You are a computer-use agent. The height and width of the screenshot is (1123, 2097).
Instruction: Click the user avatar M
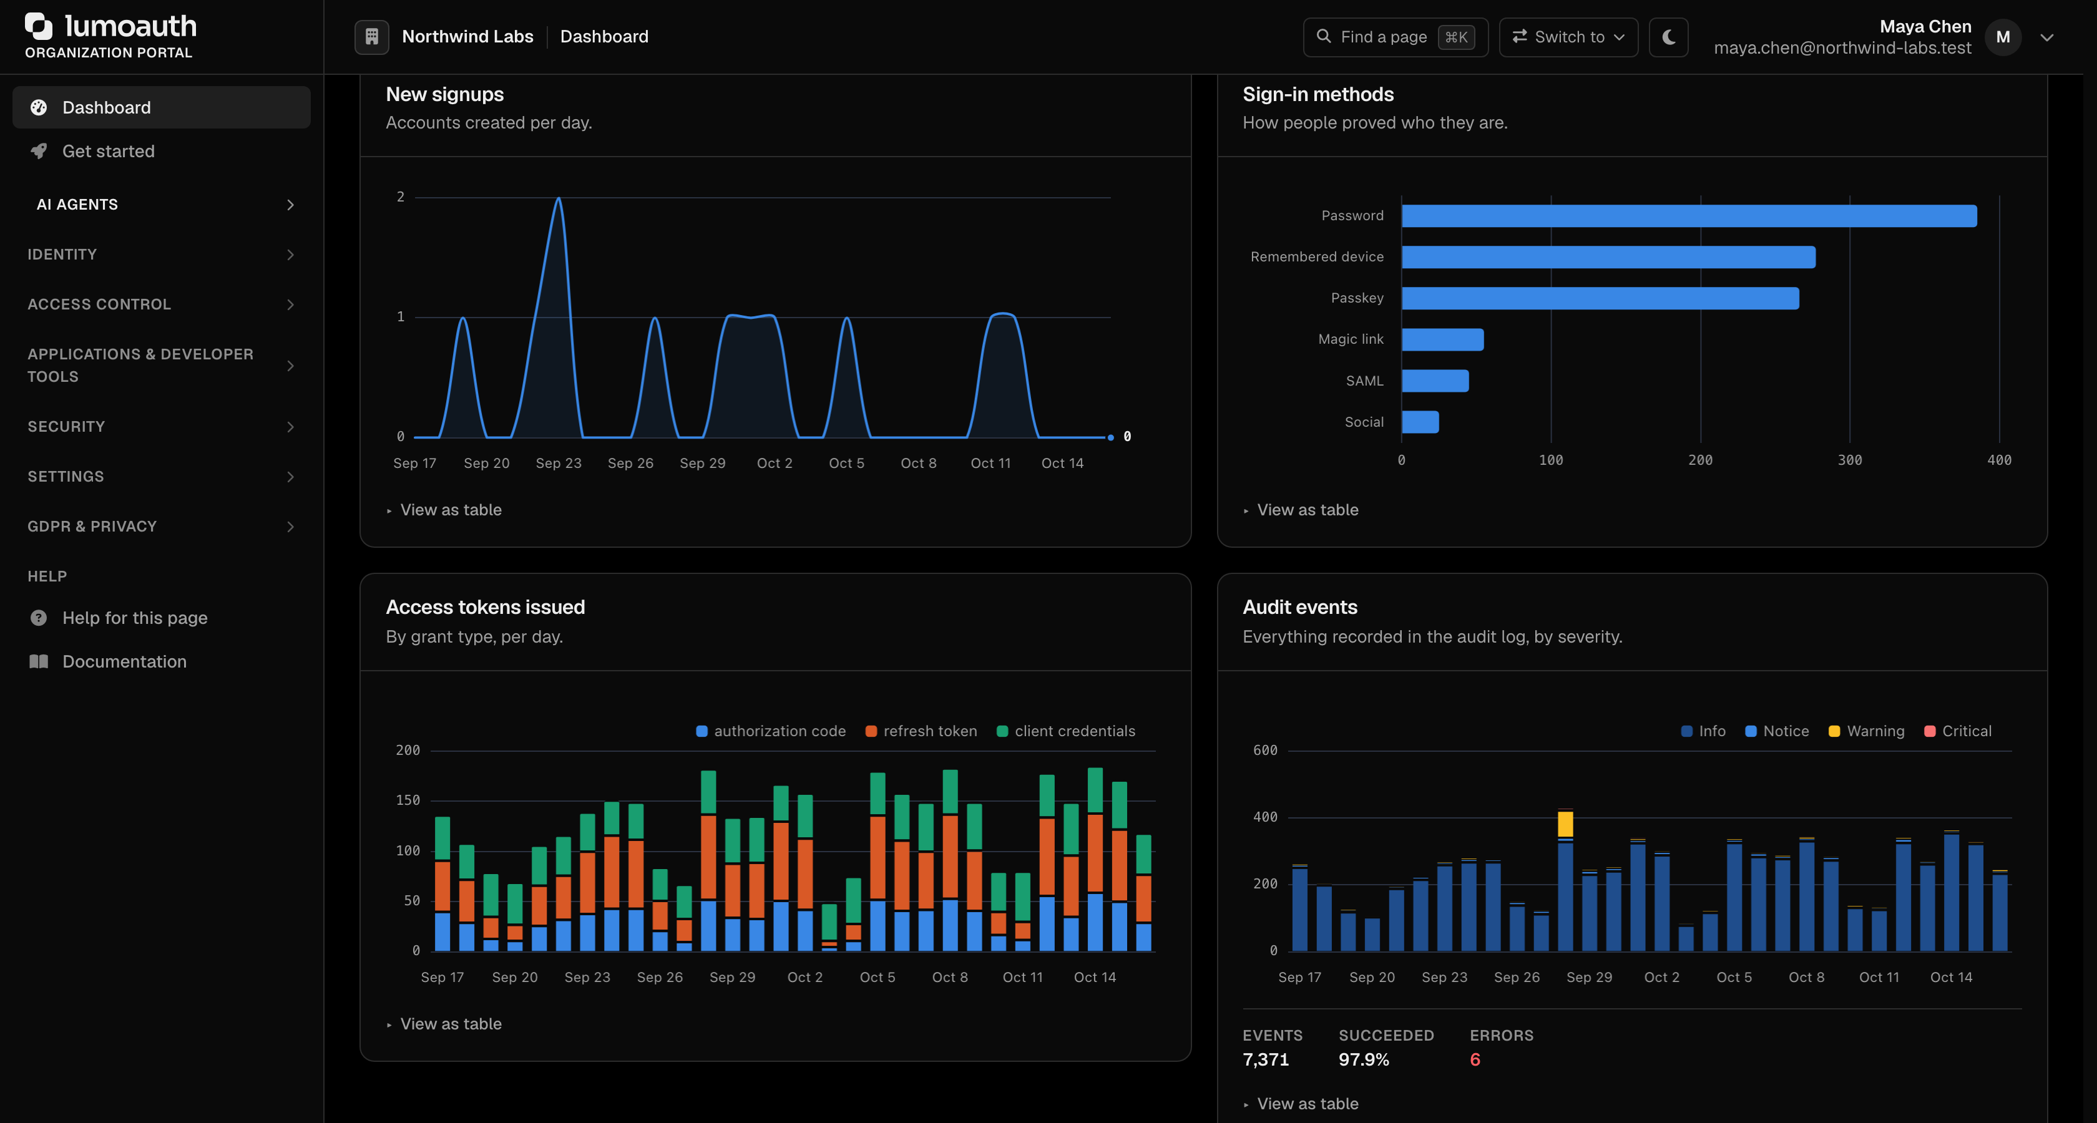(x=2003, y=37)
